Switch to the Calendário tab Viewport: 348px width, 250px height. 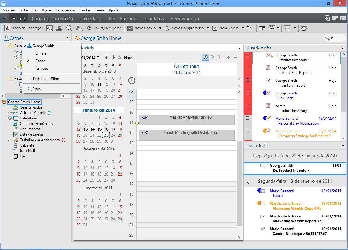91,19
